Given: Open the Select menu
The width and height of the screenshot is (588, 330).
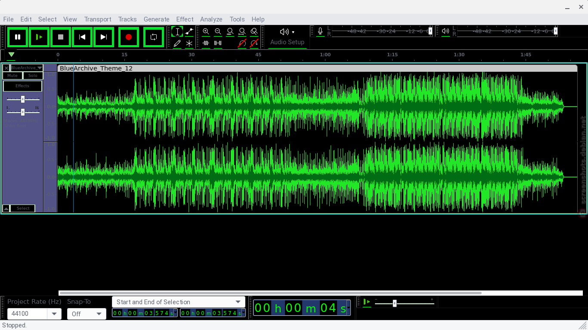Looking at the screenshot, I should click(47, 19).
